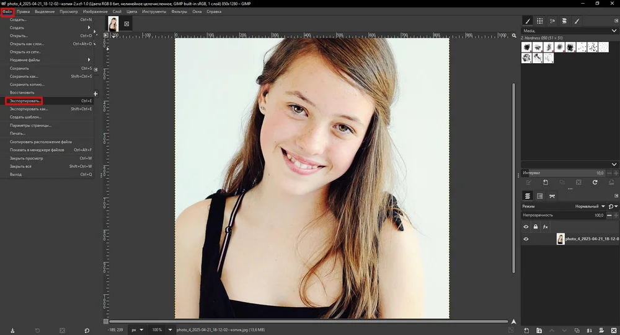Create a new layer group
The image size is (620, 335).
coord(539,330)
